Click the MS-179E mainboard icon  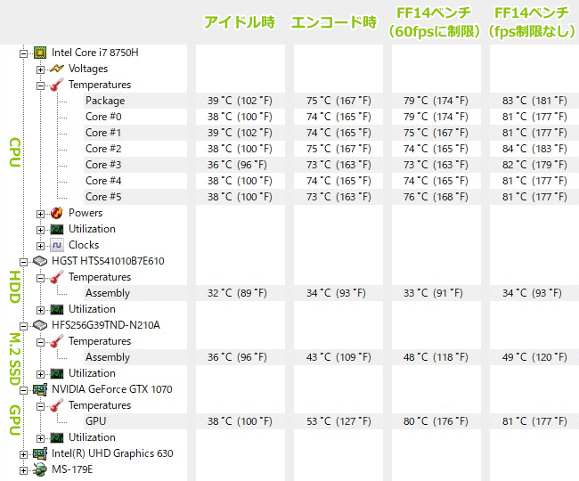click(x=40, y=469)
